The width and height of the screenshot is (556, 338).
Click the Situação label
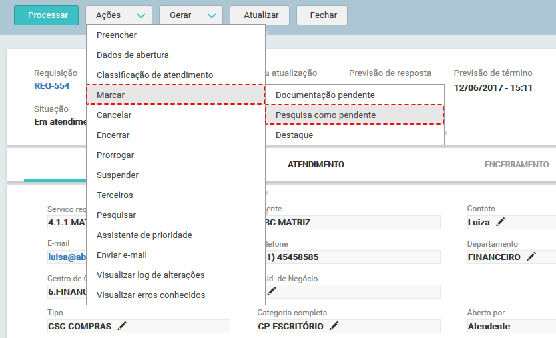pyautogui.click(x=51, y=109)
